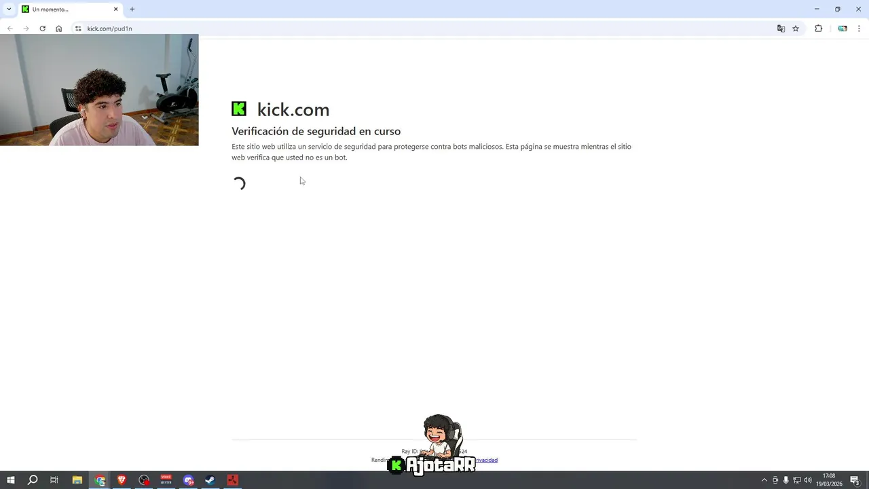Screen dimensions: 869x489
Task: Open Task View on the taskbar
Action: [x=54, y=480]
